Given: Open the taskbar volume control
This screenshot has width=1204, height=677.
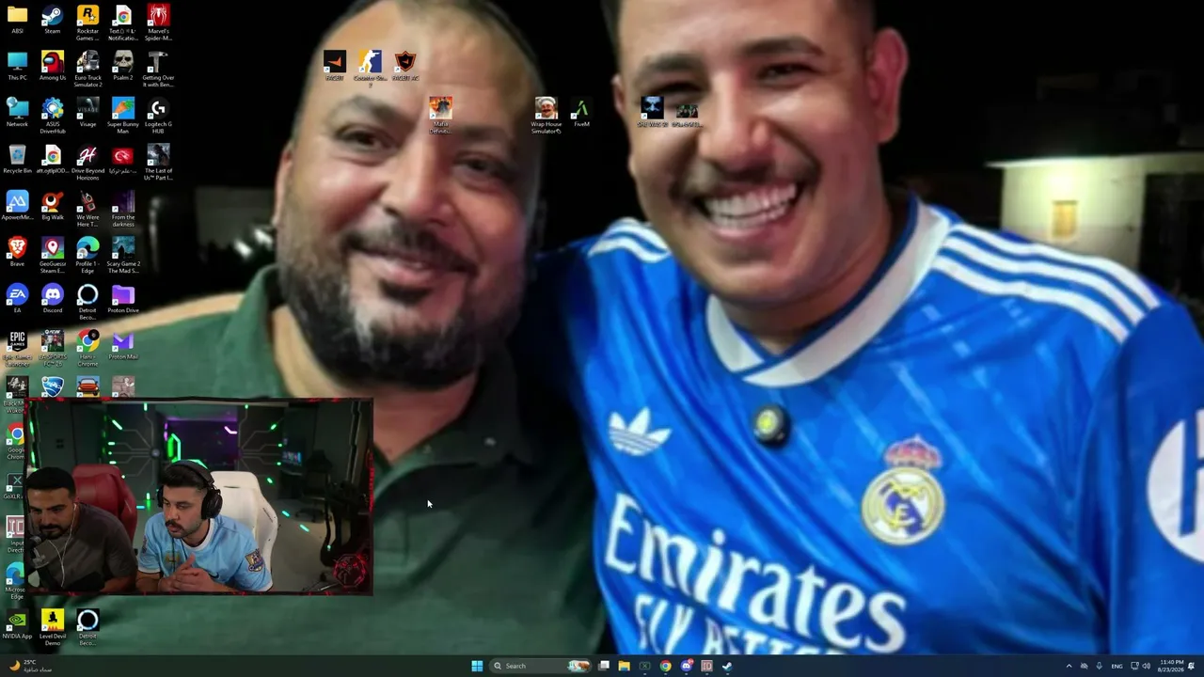Looking at the screenshot, I should click(x=1146, y=666).
